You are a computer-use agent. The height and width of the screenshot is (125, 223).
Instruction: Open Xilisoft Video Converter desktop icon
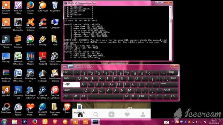pos(55,58)
